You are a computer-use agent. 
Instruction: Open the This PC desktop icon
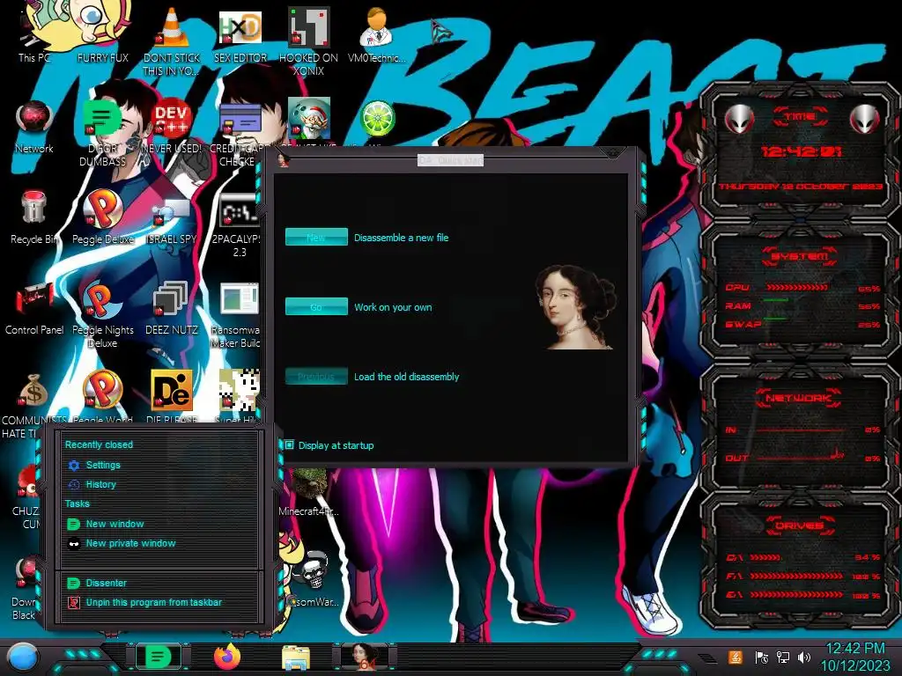[33, 34]
